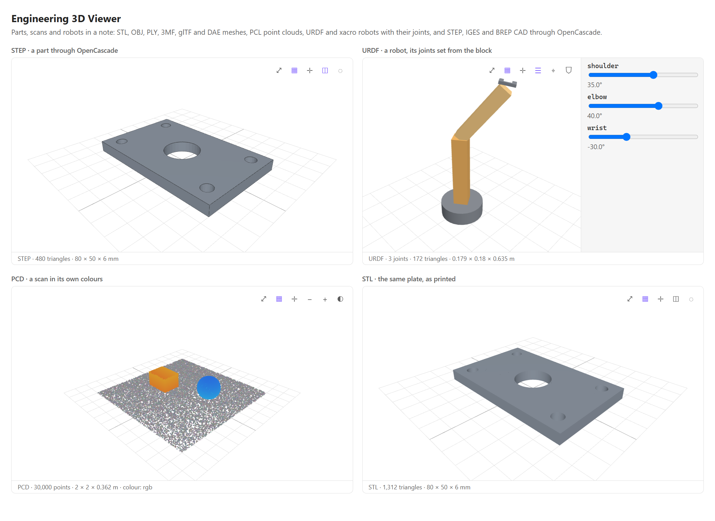Toggle the split-panel icon in the STEP viewer
The width and height of the screenshot is (715, 521).
[325, 70]
